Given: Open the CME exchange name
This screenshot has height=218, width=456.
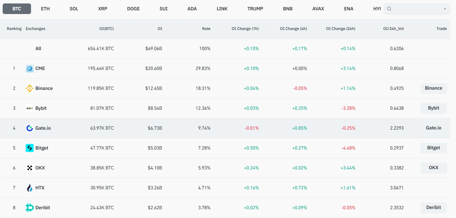Looking at the screenshot, I should (x=40, y=68).
